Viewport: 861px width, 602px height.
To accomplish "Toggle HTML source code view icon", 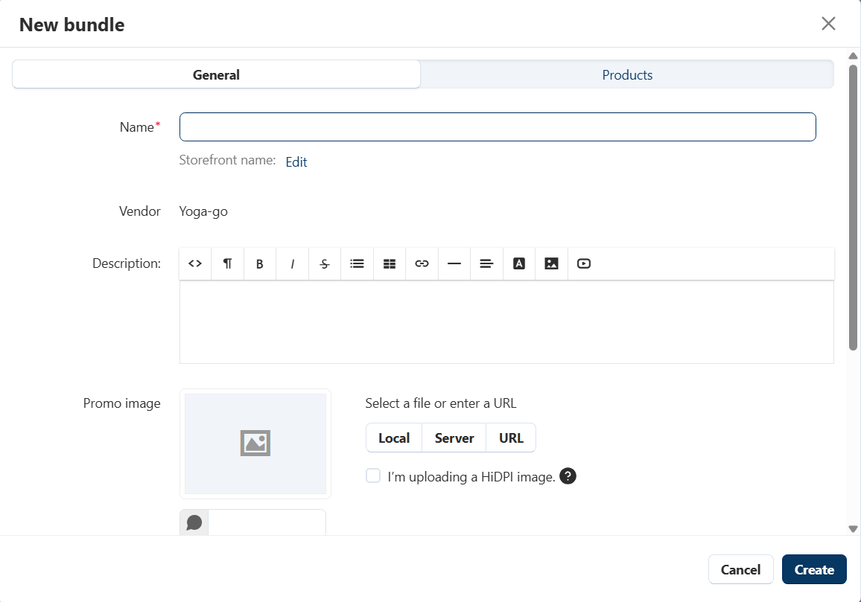I will coord(195,263).
